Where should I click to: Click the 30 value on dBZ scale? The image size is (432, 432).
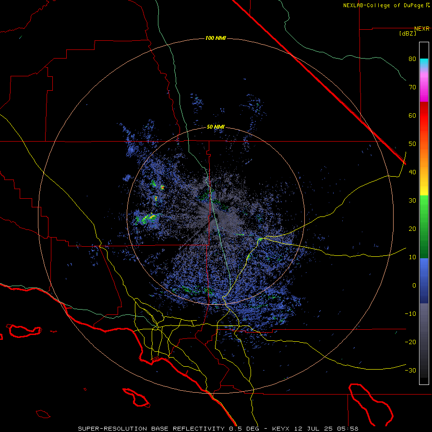(x=412, y=201)
